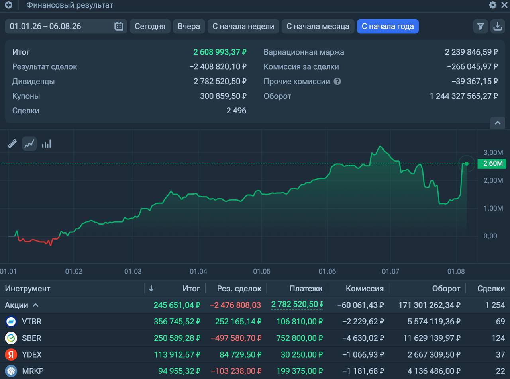Image resolution: width=510 pixels, height=379 pixels.
Task: Show help for Прочие комиссии
Action: coord(337,81)
